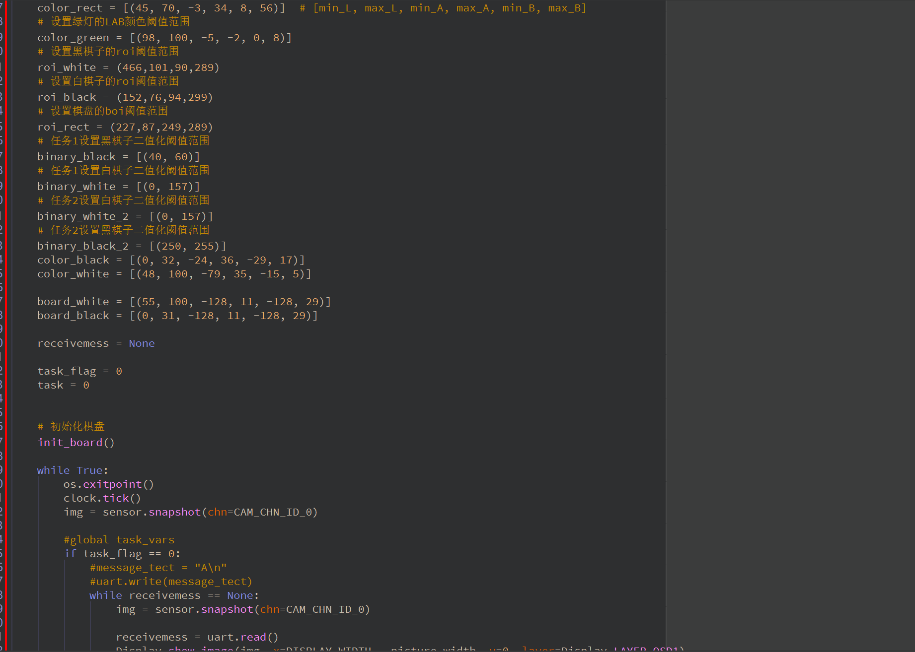Click the roi_white tuple (466,101,90,289)
Image resolution: width=915 pixels, height=652 pixels.
[x=168, y=68]
